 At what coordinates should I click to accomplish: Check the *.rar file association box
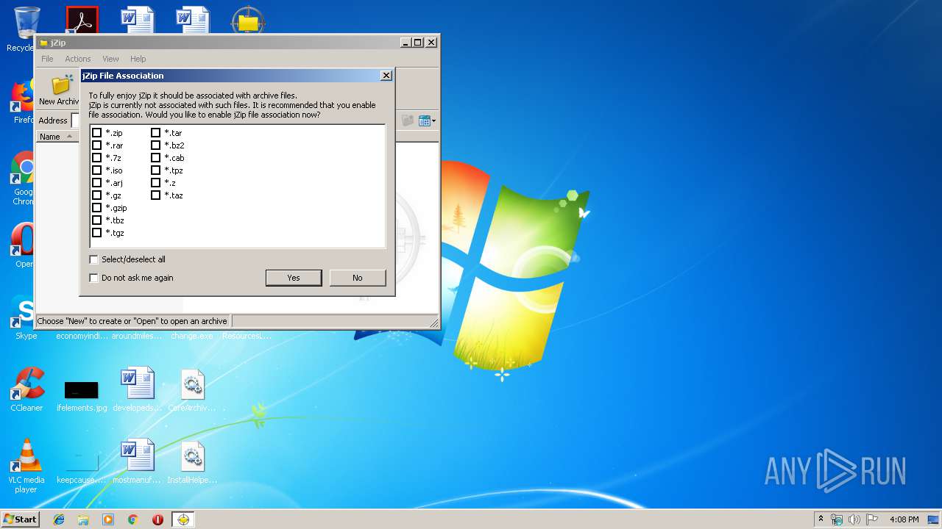pos(96,145)
